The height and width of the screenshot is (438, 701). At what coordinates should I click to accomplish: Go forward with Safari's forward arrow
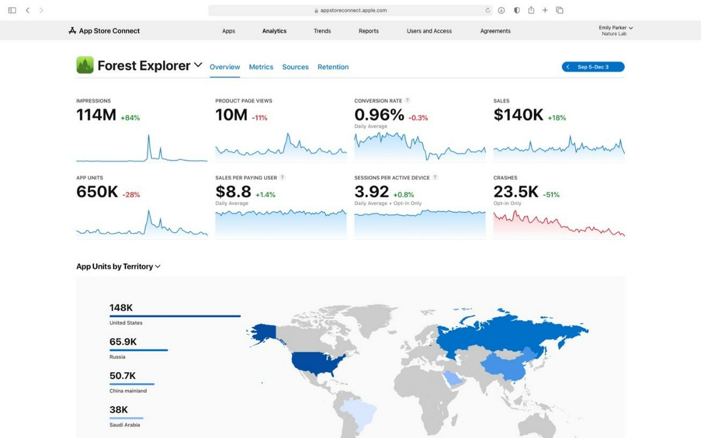[x=41, y=10]
